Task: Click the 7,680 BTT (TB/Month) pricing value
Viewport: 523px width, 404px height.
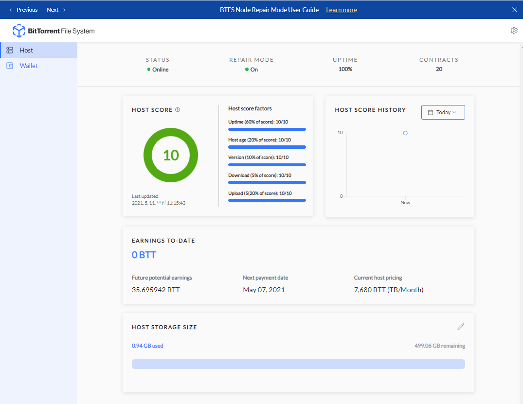Action: [389, 290]
